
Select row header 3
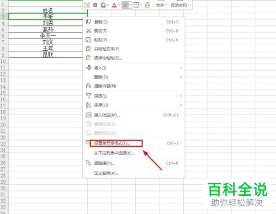click(x=4, y=17)
